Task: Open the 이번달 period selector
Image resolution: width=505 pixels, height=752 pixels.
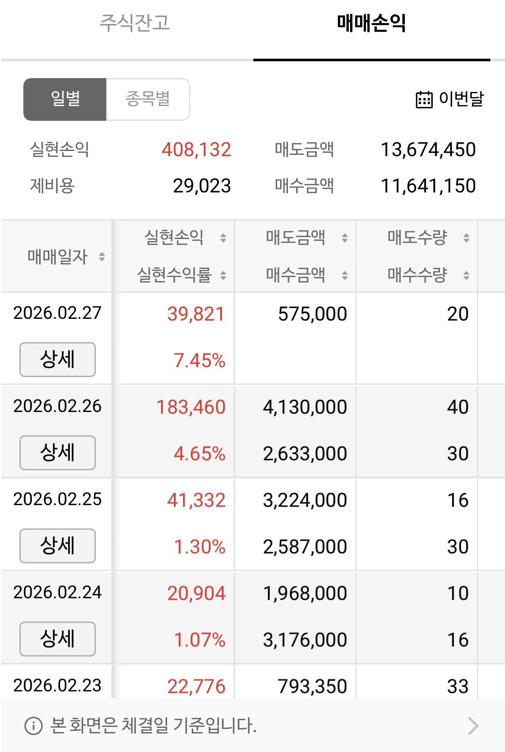Action: click(450, 99)
